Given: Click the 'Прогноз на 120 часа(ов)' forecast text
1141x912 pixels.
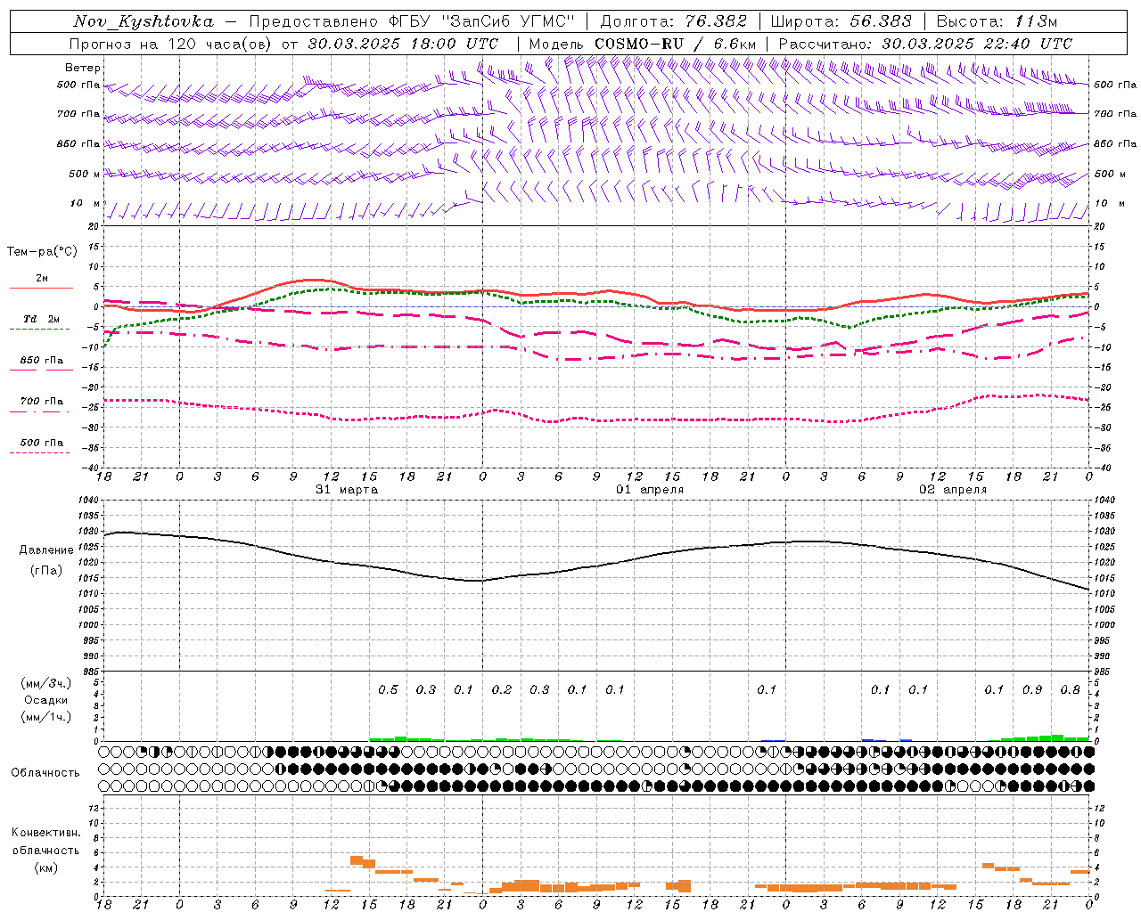Looking at the screenshot, I should coord(171,44).
